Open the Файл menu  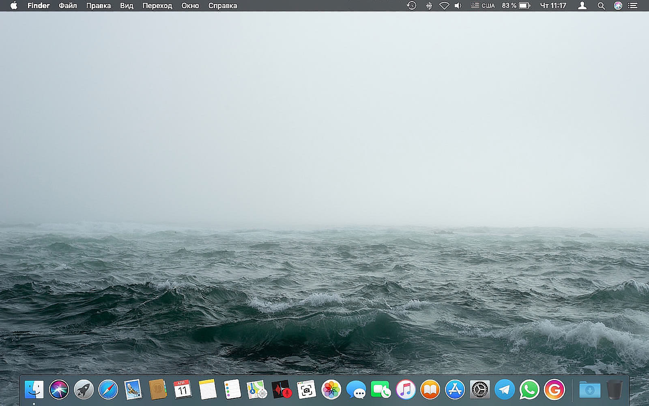pos(68,6)
